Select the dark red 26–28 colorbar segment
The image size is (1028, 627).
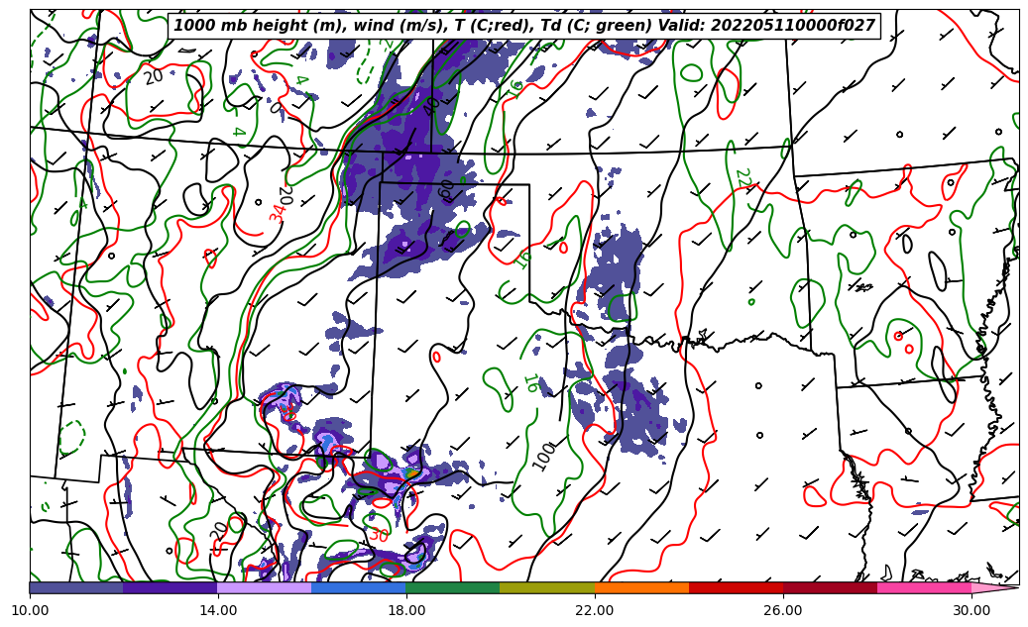coord(830,587)
